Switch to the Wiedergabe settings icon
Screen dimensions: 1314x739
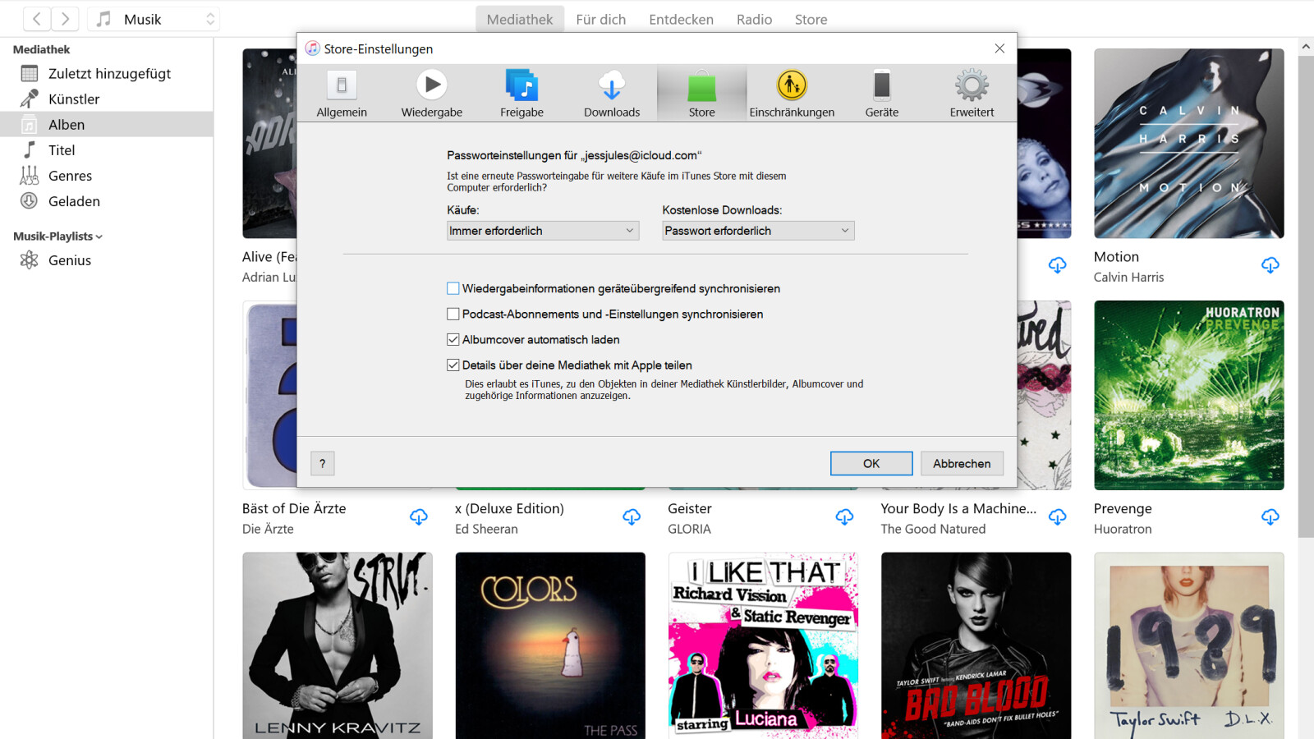pos(430,92)
